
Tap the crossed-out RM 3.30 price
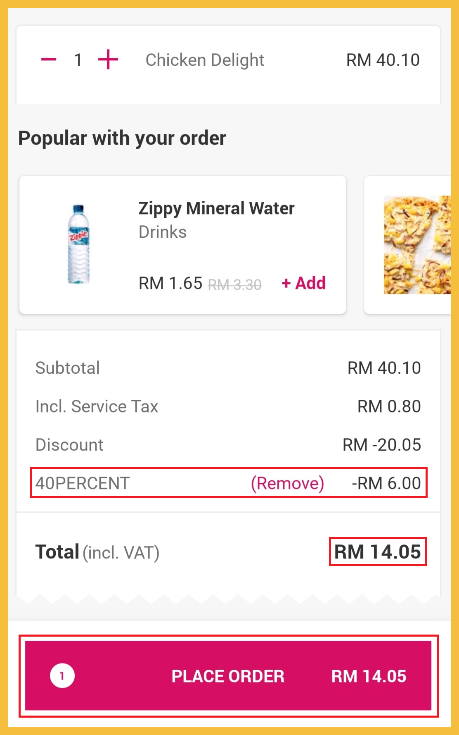pos(234,285)
